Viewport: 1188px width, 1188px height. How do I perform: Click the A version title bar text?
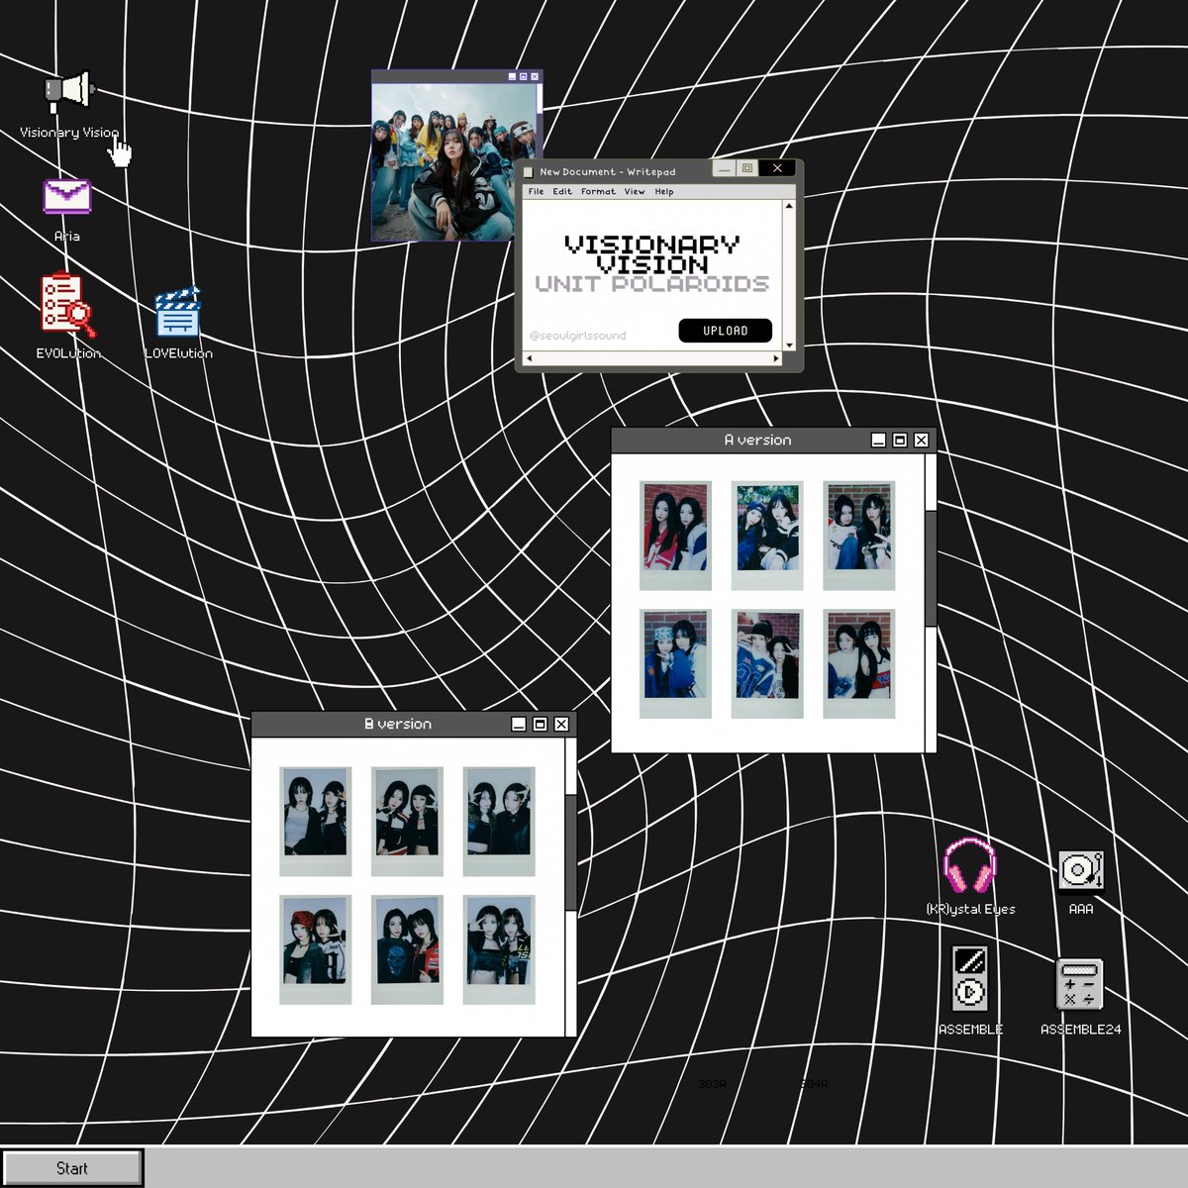point(757,440)
